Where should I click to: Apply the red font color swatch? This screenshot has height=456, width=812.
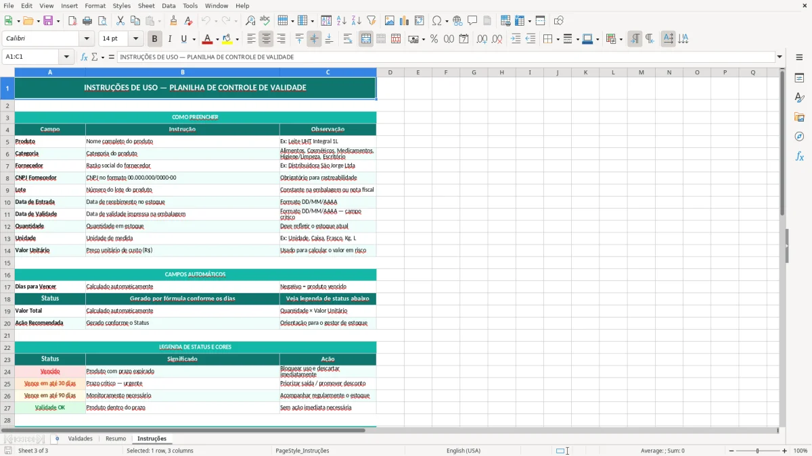[x=208, y=39]
